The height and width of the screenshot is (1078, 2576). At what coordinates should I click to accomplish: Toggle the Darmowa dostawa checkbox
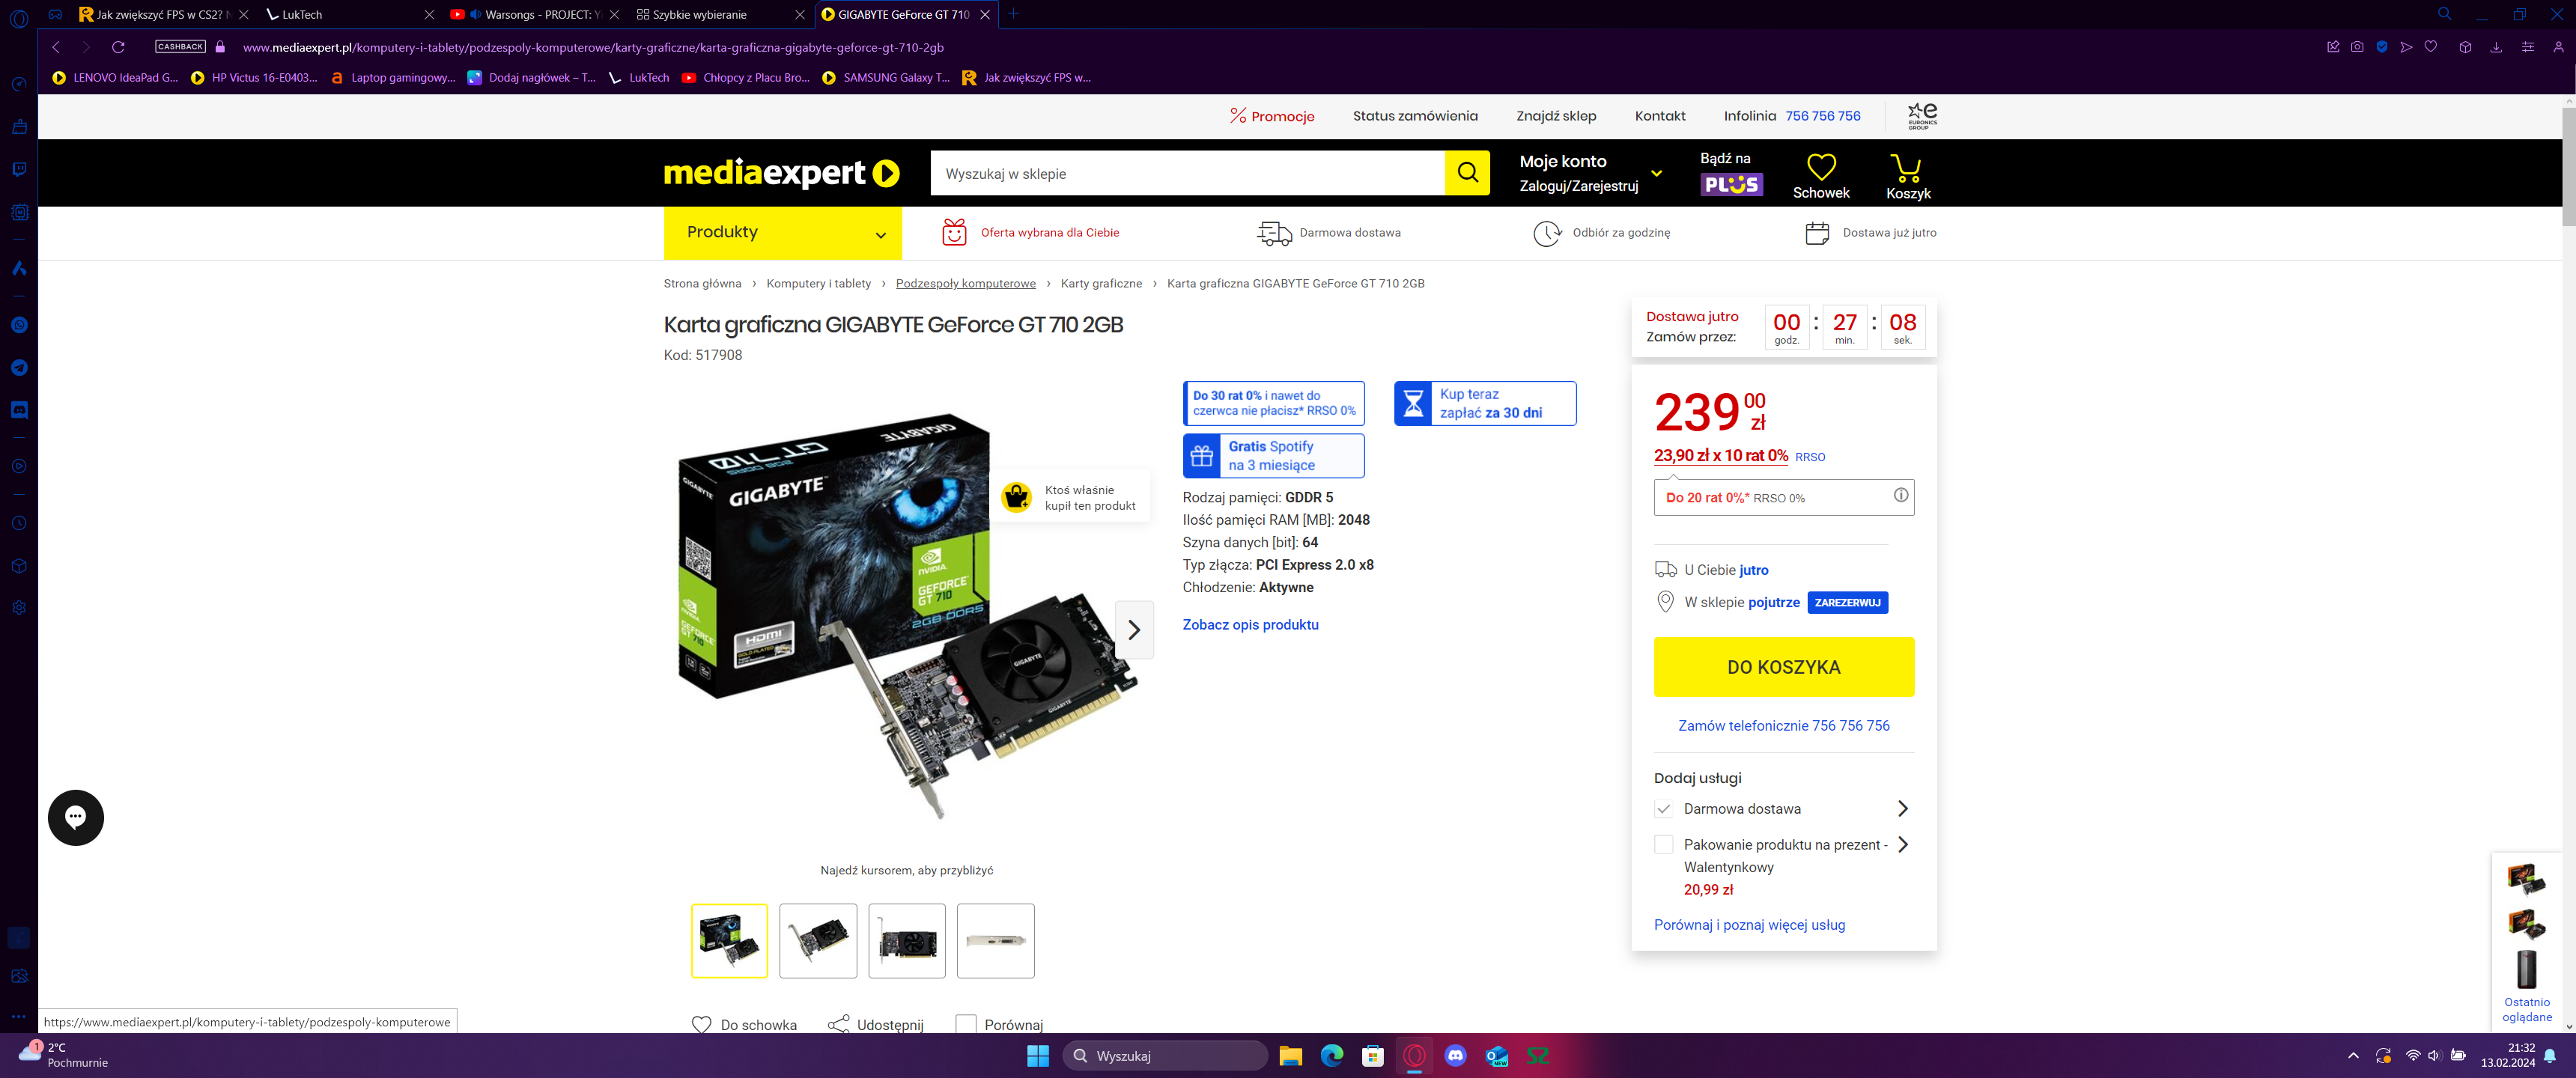1663,808
